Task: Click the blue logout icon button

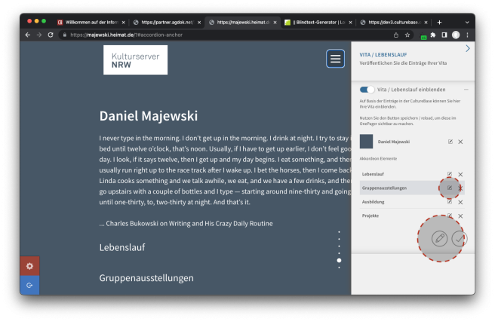Action: pyautogui.click(x=29, y=286)
